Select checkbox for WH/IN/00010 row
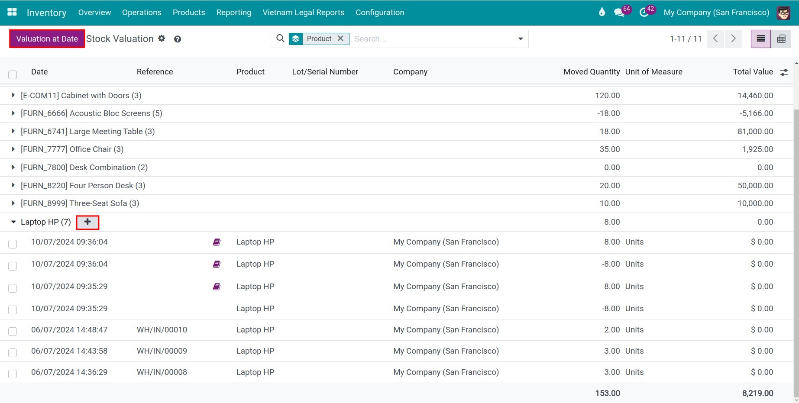 point(13,332)
